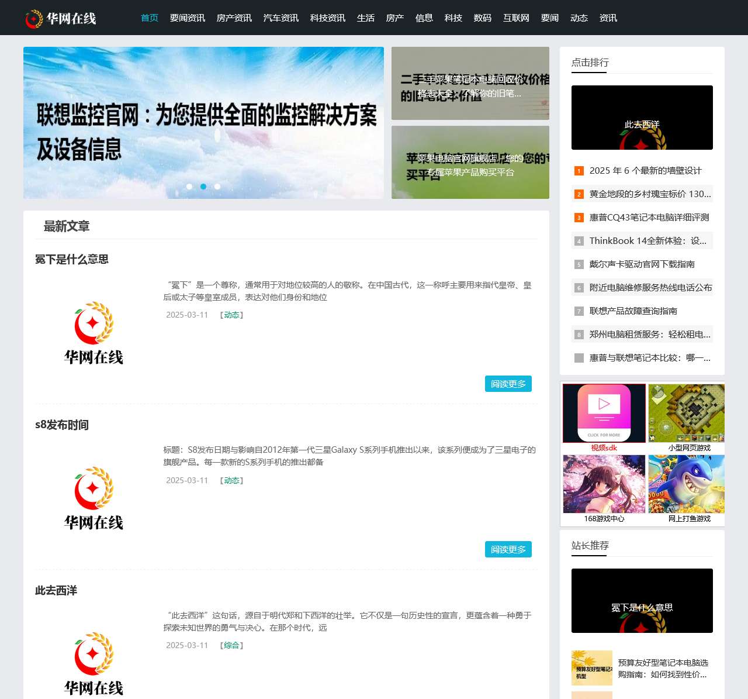Select 动态 in navigation bar
Screen dimensions: 748x699
click(x=579, y=18)
